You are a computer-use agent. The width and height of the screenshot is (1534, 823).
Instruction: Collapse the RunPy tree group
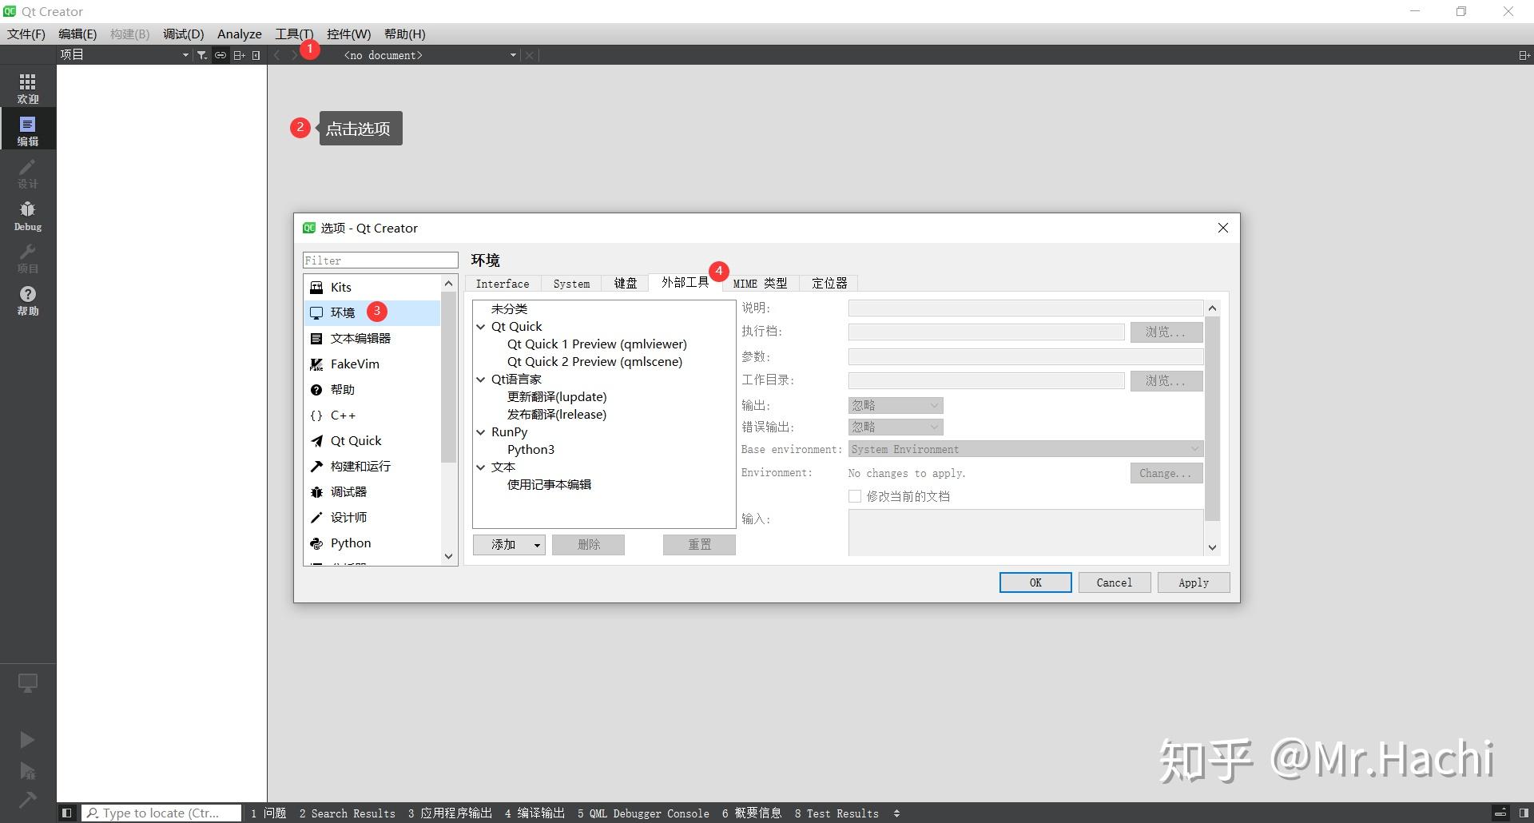[481, 432]
